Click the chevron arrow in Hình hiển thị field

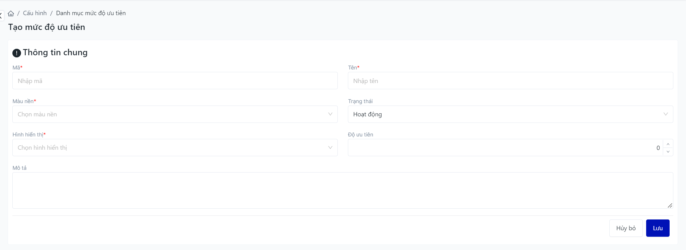[330, 148]
